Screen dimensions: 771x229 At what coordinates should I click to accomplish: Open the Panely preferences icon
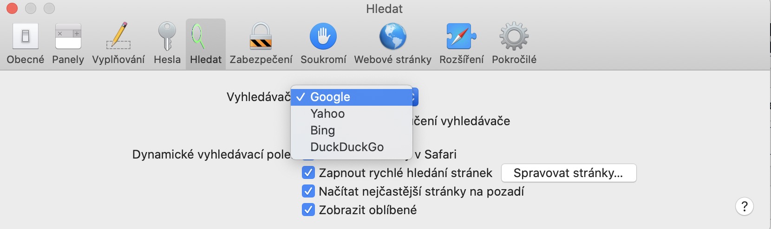(x=68, y=37)
